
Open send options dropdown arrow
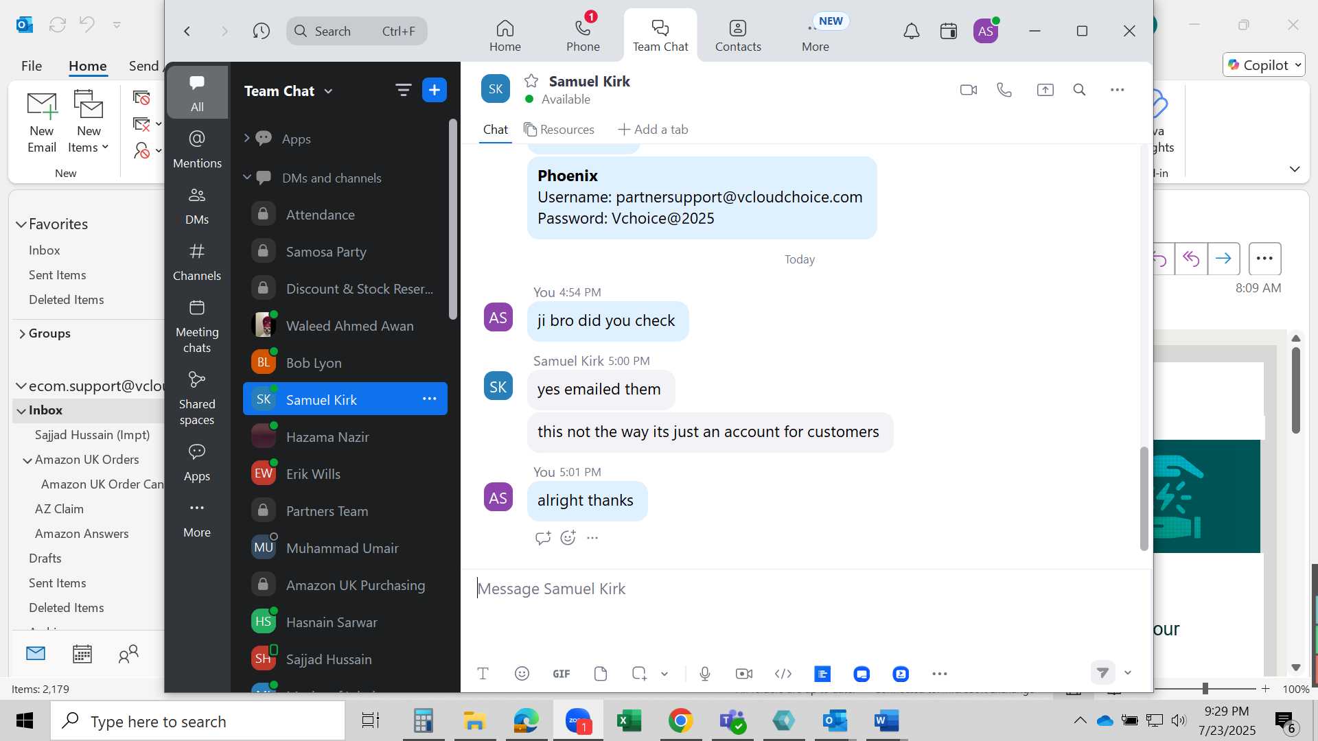point(1128,672)
